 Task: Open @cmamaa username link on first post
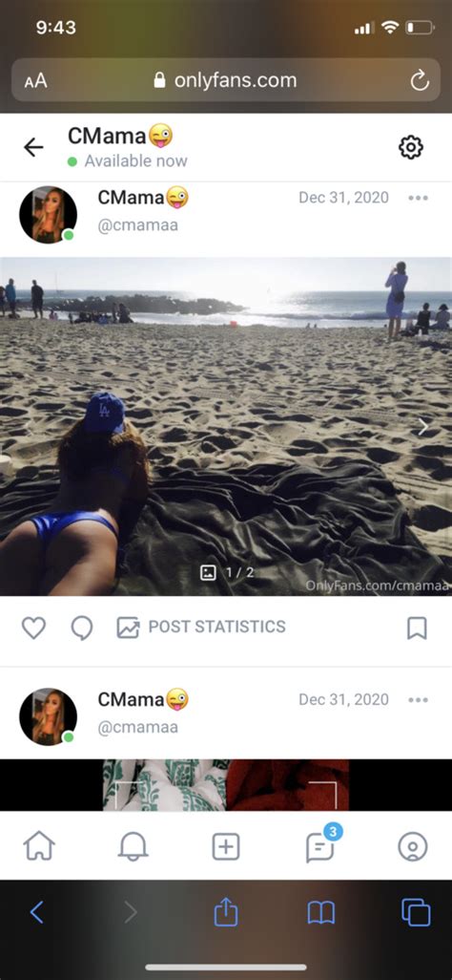click(x=138, y=225)
